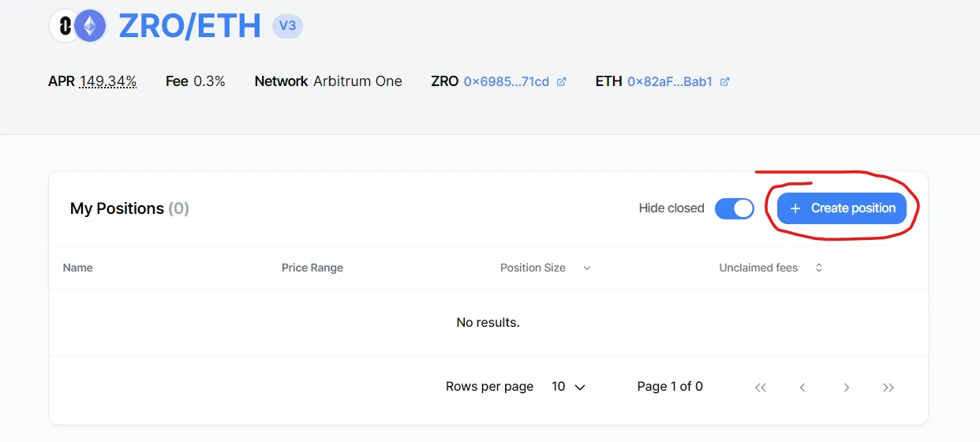This screenshot has height=442, width=980.
Task: Sort by Unclaimed fees arrows
Action: (819, 268)
